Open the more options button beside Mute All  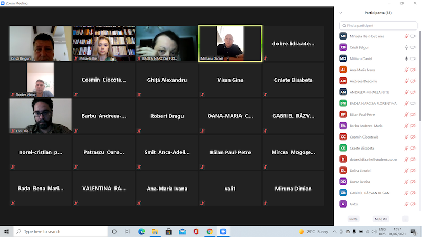click(405, 219)
